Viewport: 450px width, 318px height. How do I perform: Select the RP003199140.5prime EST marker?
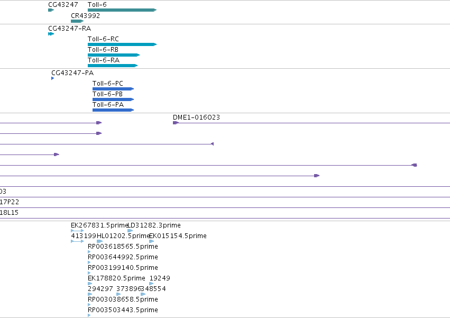pos(89,273)
